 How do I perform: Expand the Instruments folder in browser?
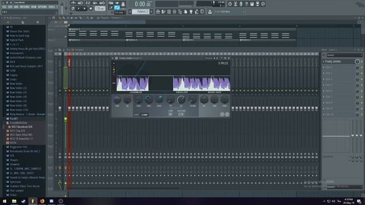17,53
